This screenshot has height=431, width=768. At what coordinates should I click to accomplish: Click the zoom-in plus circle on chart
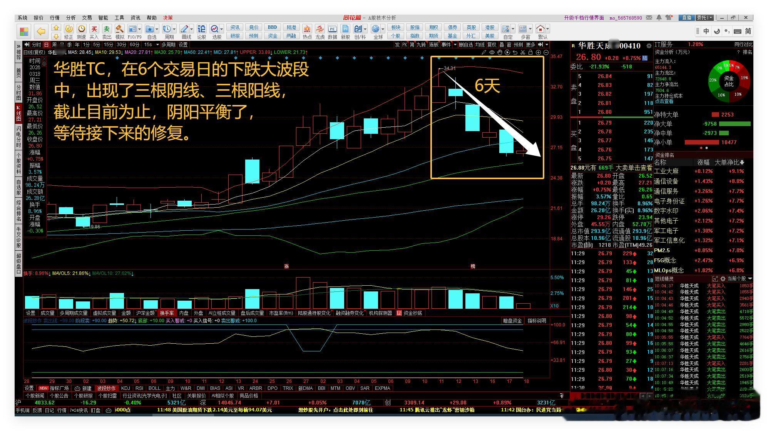[x=538, y=52]
